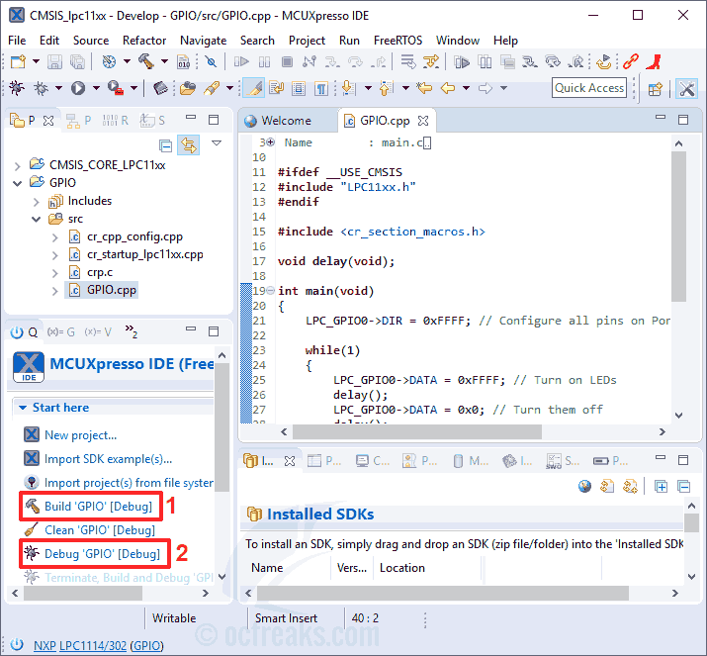Click the Last Edit Location icon
The width and height of the screenshot is (707, 656).
[424, 88]
